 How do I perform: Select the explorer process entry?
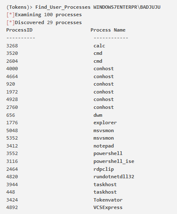coord(105,123)
